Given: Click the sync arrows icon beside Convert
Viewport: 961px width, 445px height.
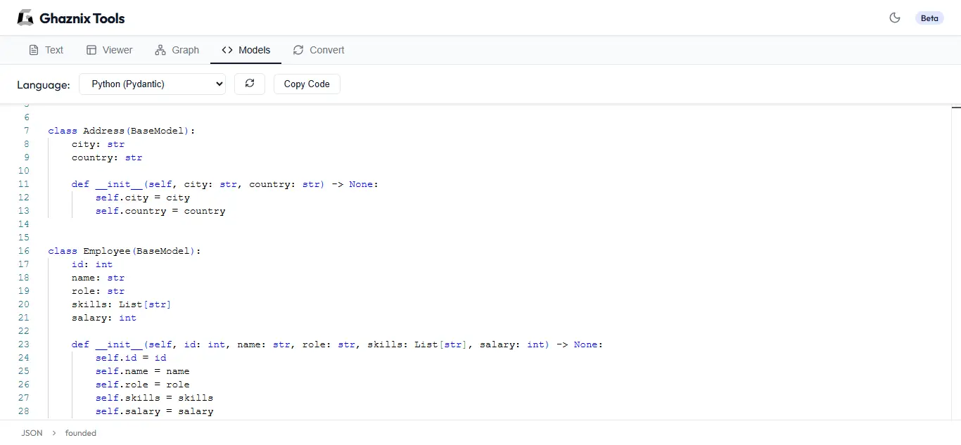Looking at the screenshot, I should click(x=297, y=50).
